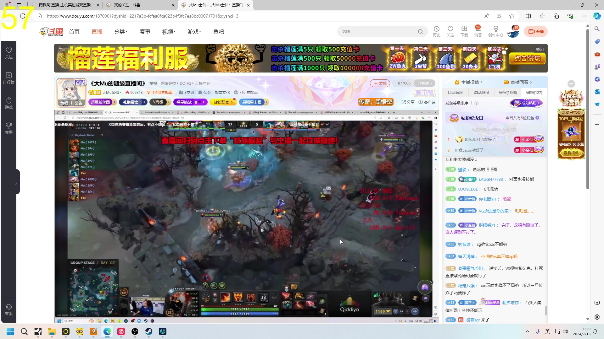
Task: Open the 直播 navigation item
Action: [97, 32]
